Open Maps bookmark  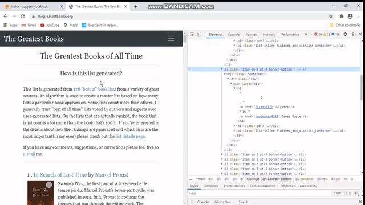click(71, 25)
